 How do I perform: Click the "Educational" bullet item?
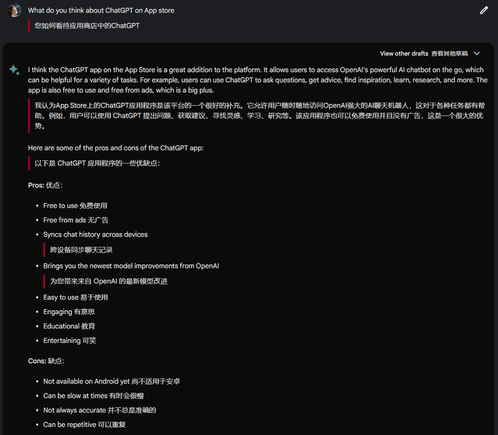(x=60, y=326)
